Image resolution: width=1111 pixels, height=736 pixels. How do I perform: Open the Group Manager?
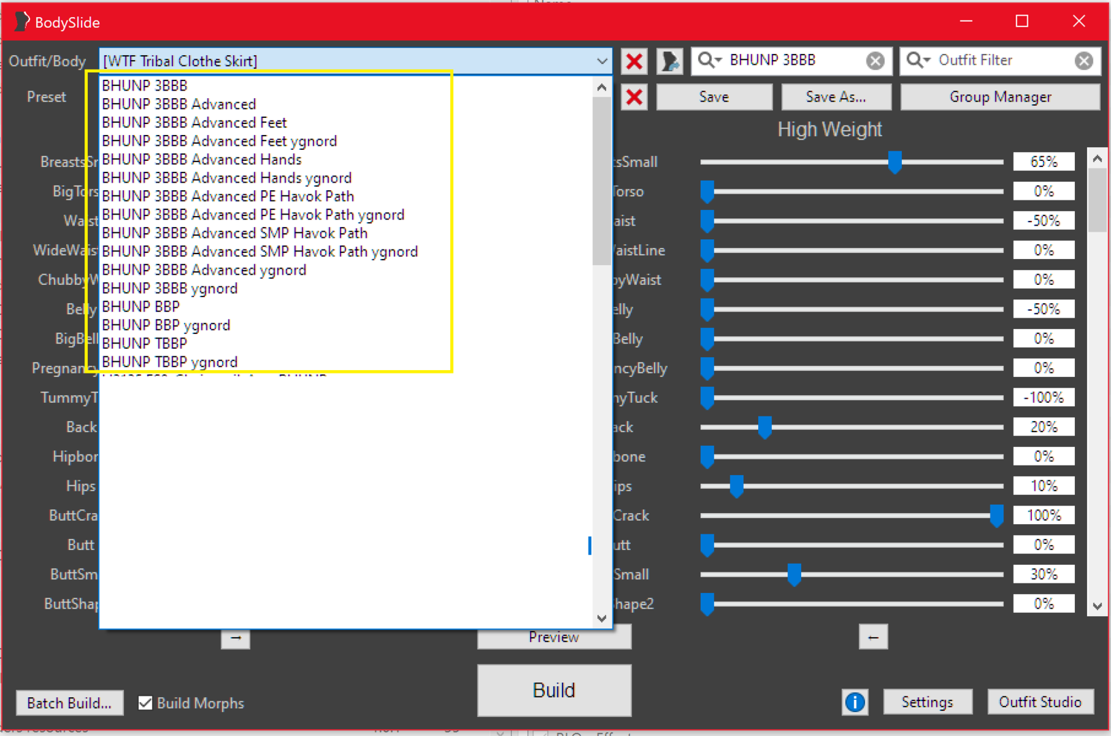click(1000, 97)
